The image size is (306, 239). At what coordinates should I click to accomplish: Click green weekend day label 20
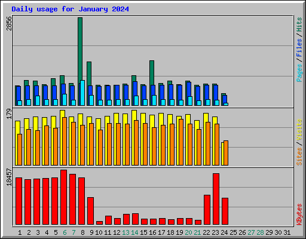pos(188,232)
